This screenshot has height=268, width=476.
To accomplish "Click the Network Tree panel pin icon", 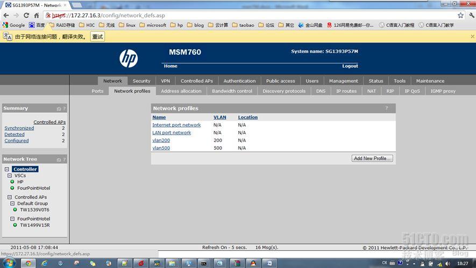I will (x=59, y=160).
